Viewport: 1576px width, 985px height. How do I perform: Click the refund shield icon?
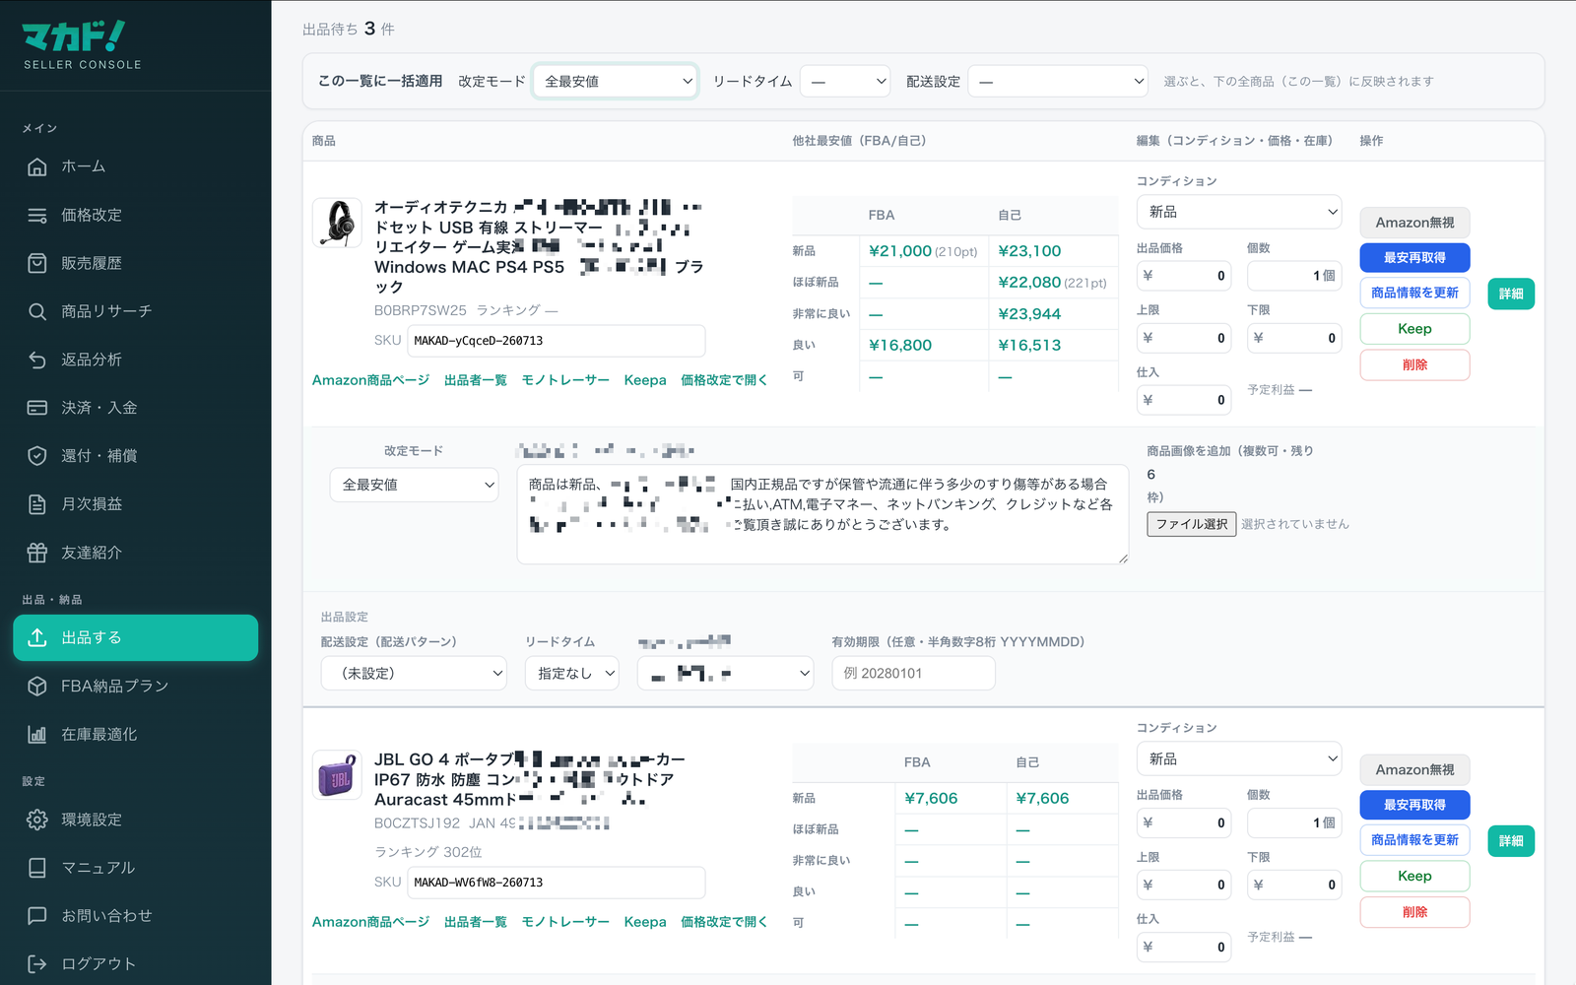coord(37,456)
